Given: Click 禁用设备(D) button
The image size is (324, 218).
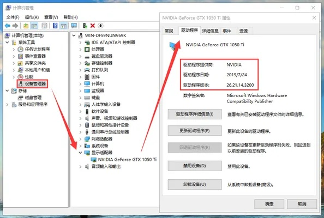Looking at the screenshot, I should (195, 166).
